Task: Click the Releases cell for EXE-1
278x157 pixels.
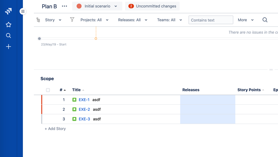Action: (x=208, y=100)
